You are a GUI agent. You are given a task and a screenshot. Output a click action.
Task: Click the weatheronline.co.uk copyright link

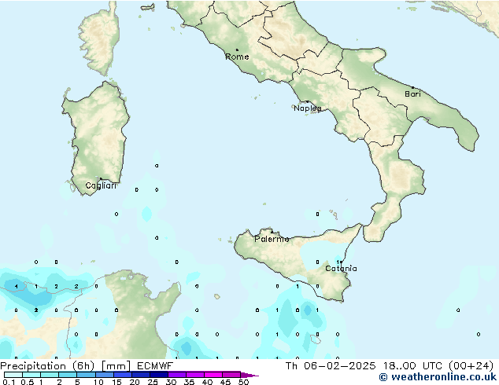[438, 377]
